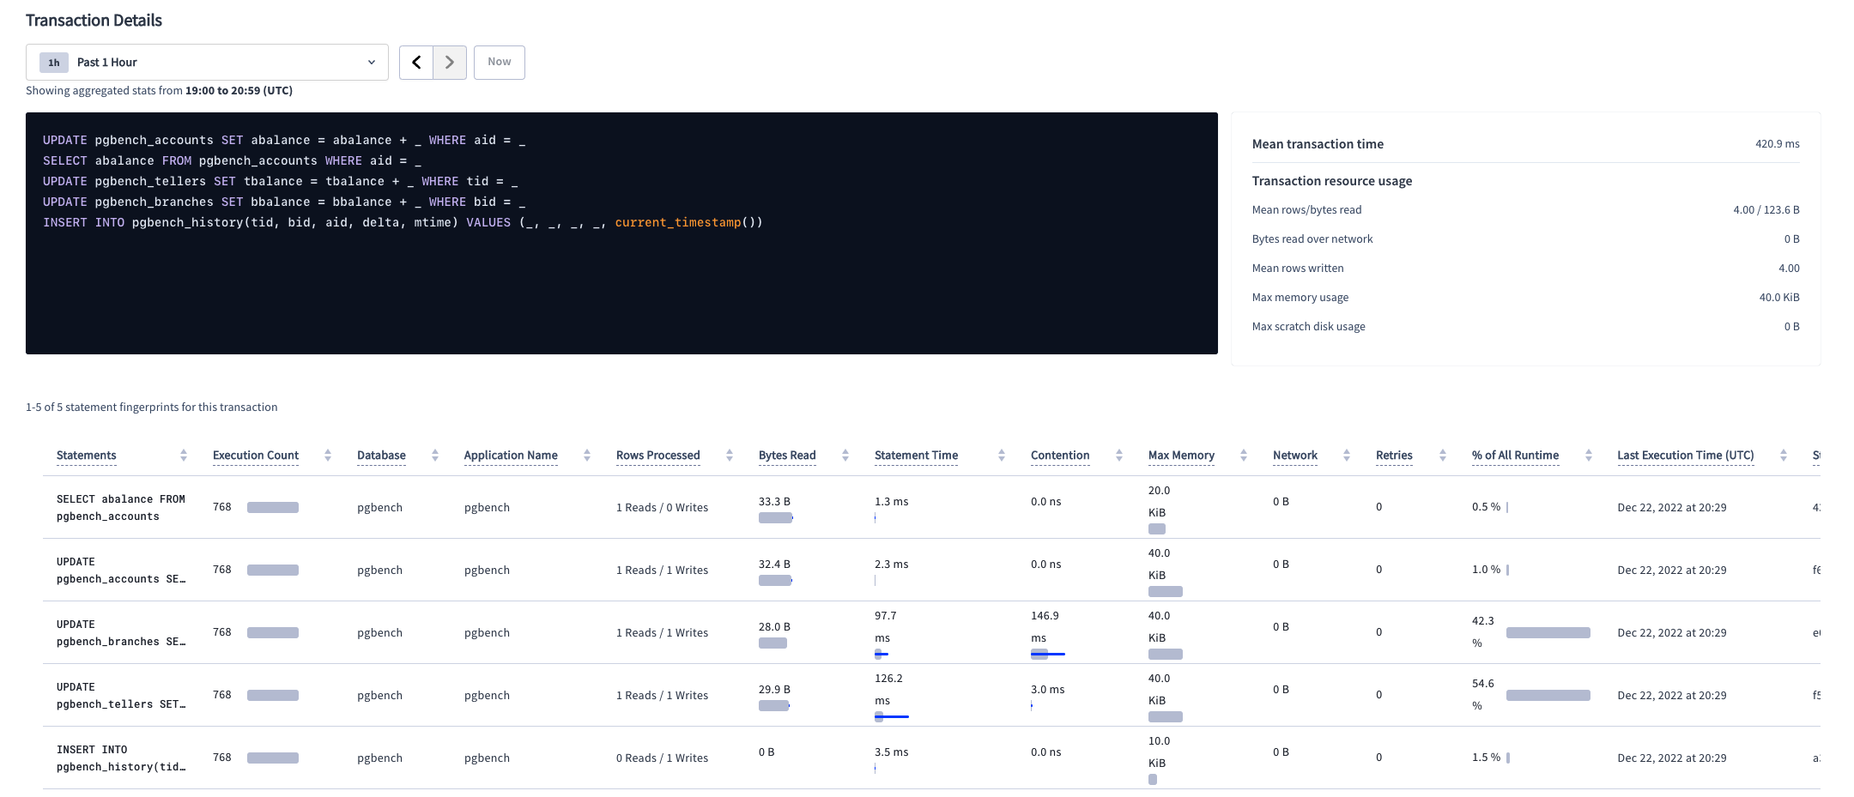The image size is (1854, 797).
Task: Go to the previous time window
Action: (416, 63)
